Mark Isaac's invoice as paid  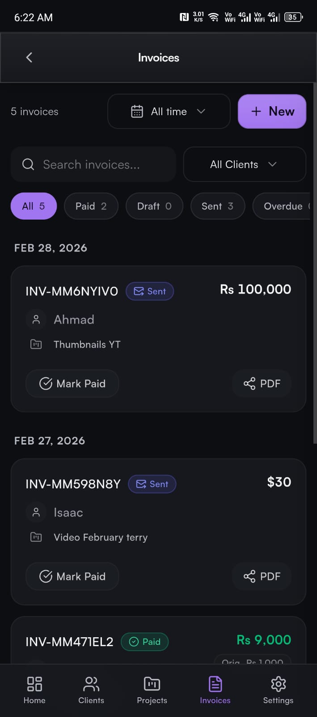pos(72,576)
